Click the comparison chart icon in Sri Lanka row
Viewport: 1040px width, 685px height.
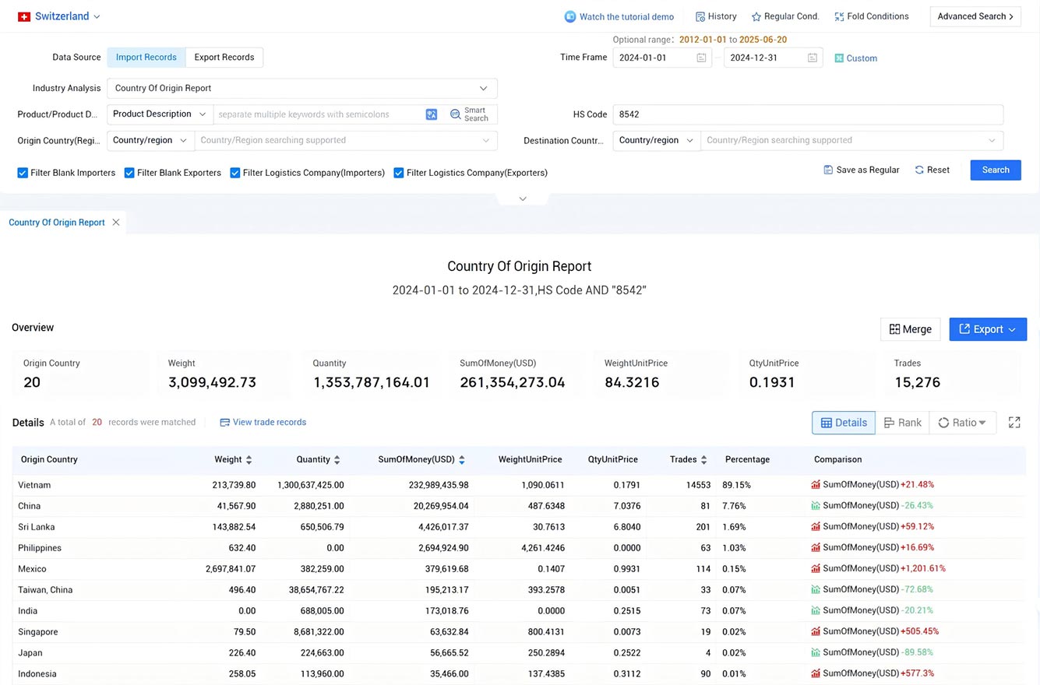[x=816, y=526]
